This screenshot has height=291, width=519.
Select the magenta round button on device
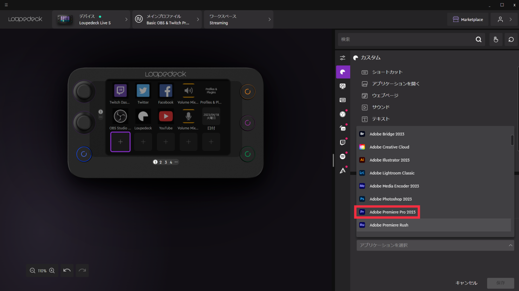(x=247, y=123)
